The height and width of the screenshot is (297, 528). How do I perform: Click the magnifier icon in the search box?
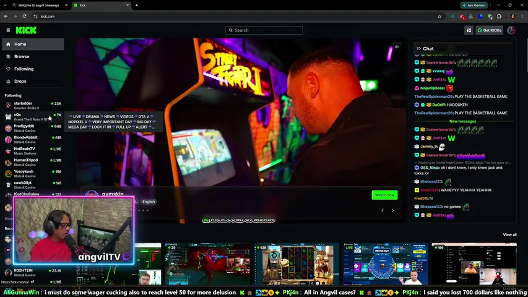coord(231,30)
